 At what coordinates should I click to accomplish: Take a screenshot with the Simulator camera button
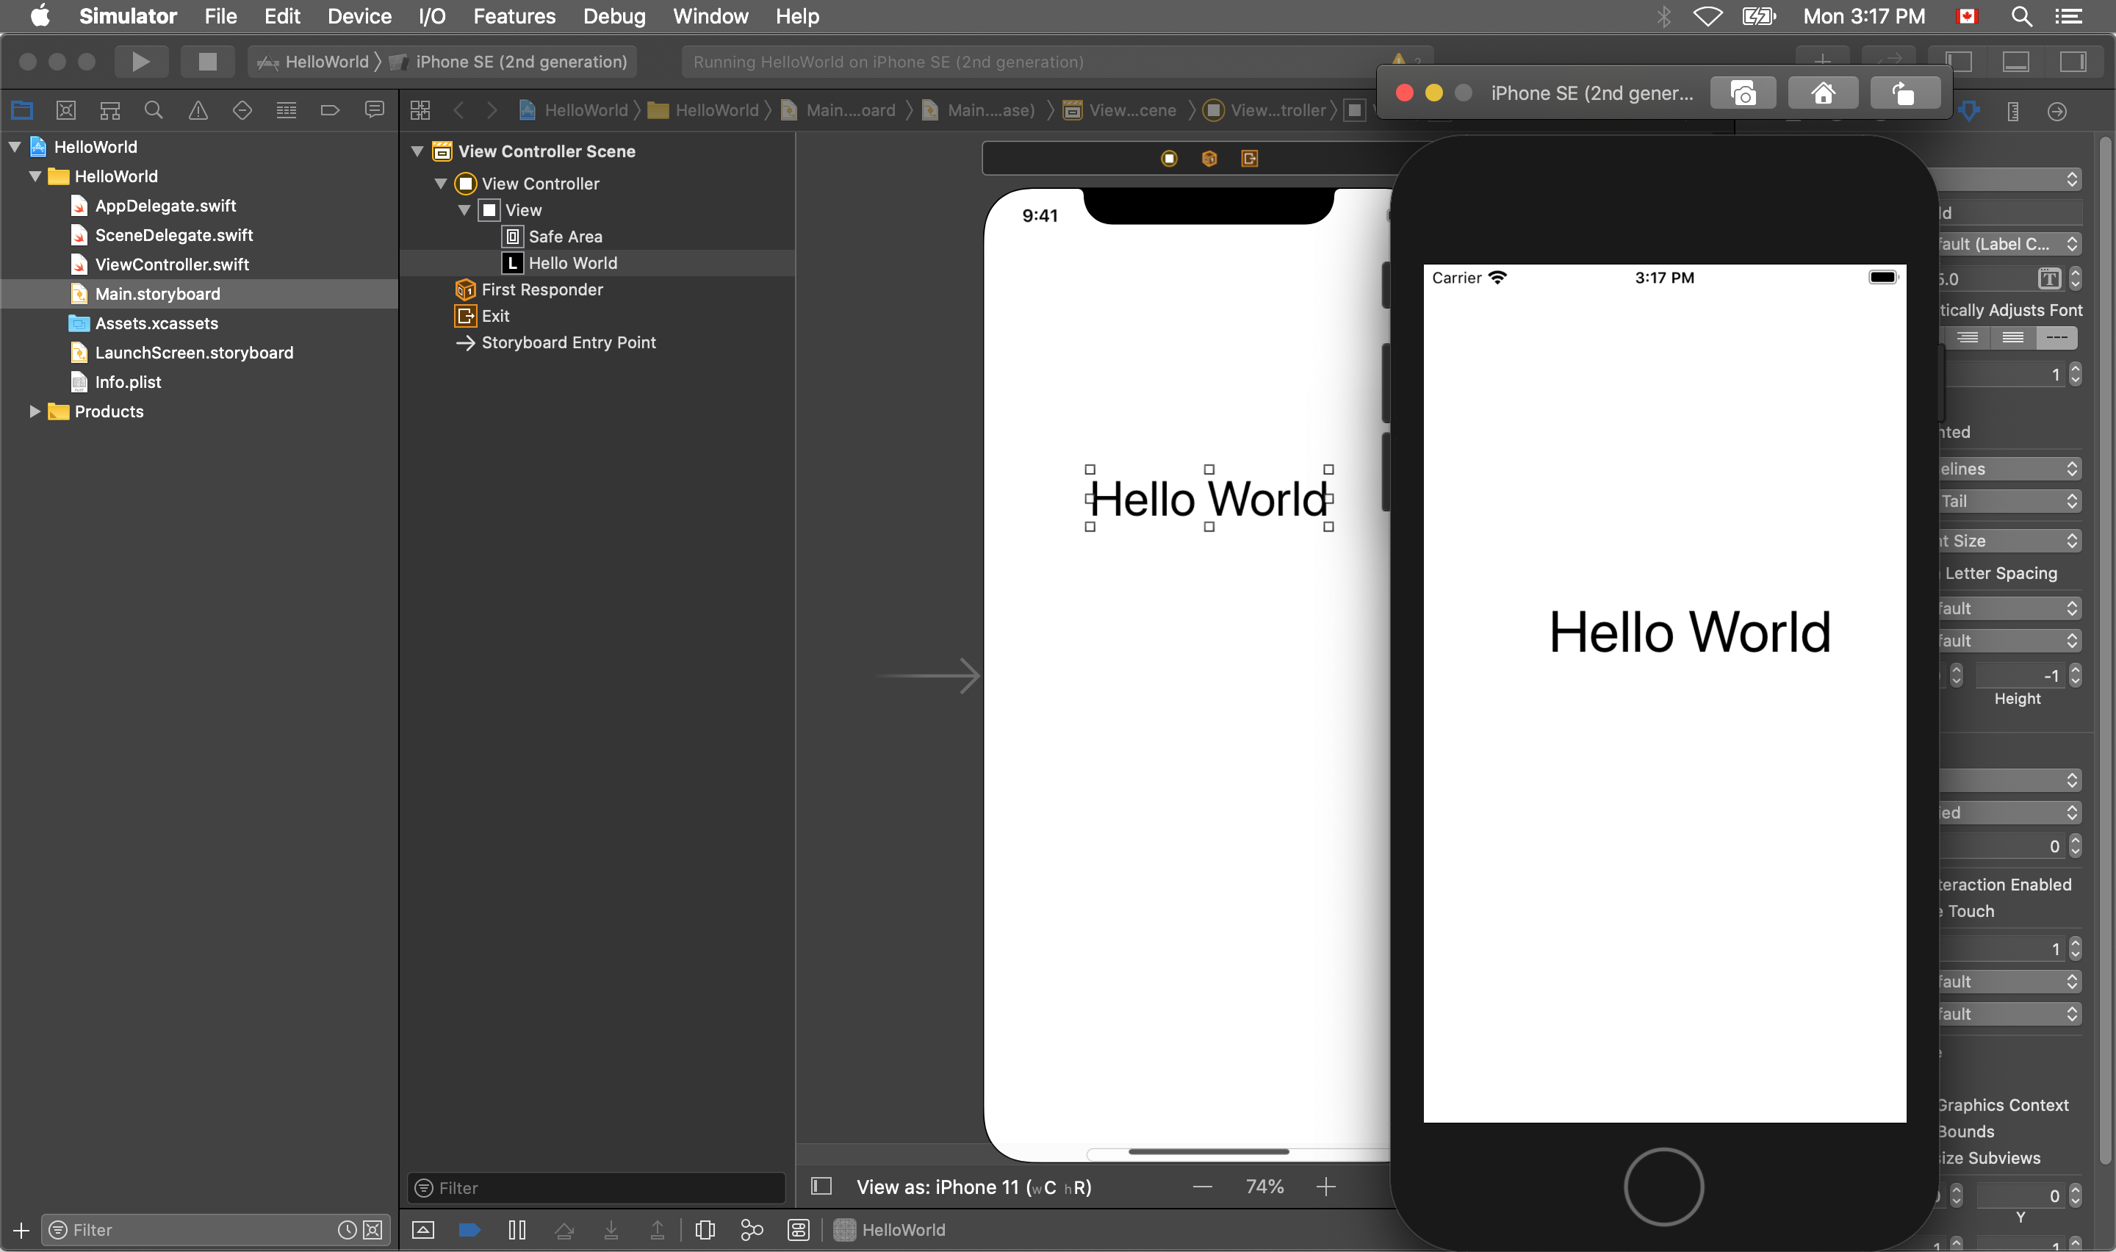pyautogui.click(x=1742, y=93)
